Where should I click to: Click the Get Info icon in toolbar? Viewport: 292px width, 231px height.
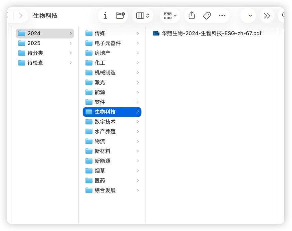pos(105,16)
